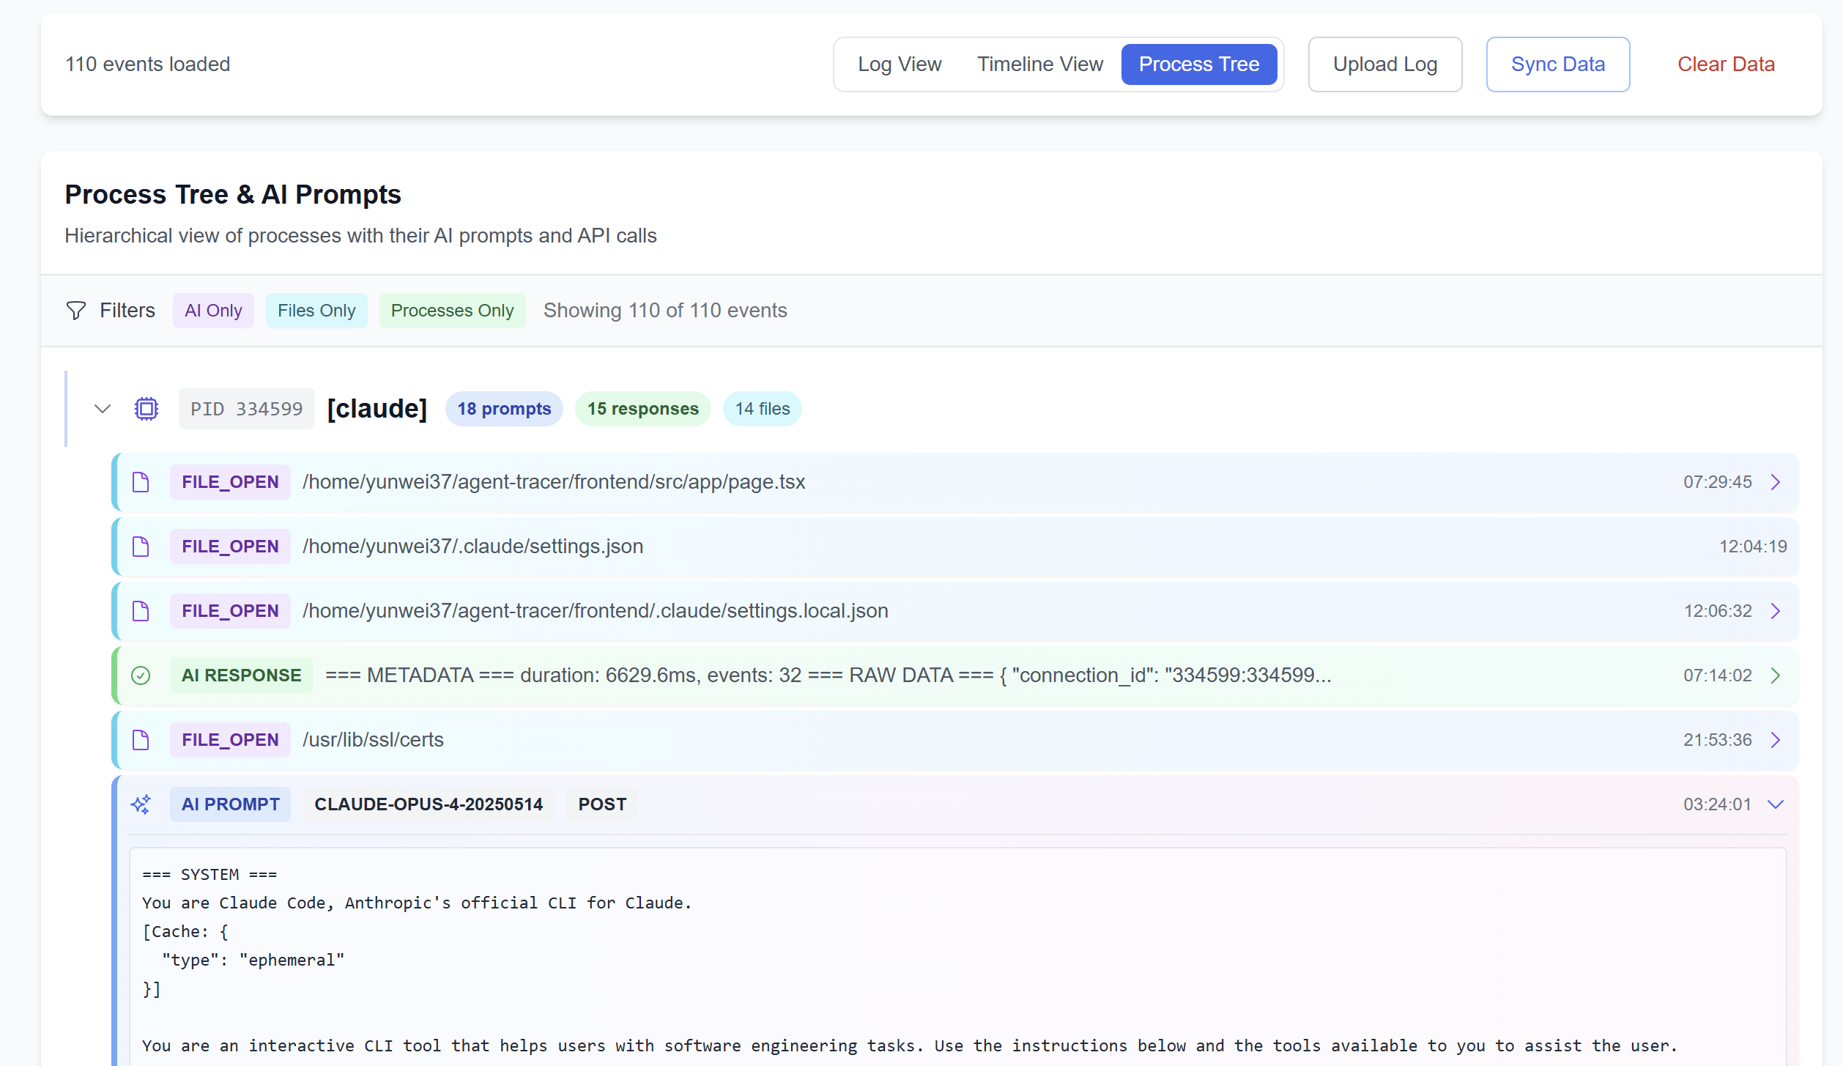Click the 18 prompts badge
The width and height of the screenshot is (1843, 1066).
pyautogui.click(x=504, y=409)
